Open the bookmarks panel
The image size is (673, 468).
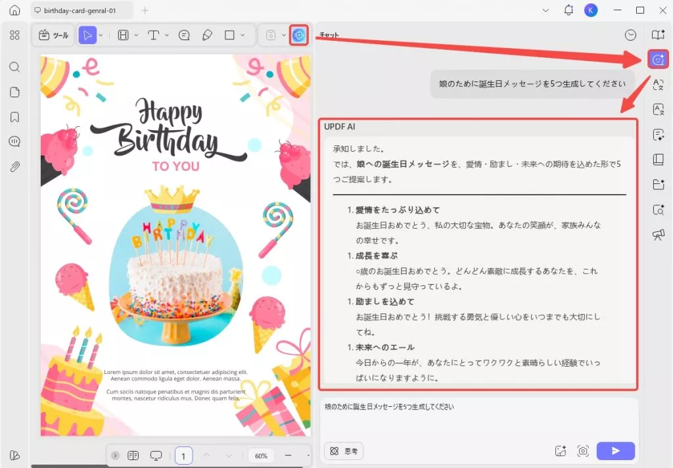tap(14, 117)
